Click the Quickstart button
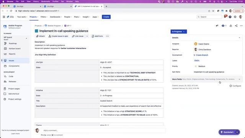This screenshot has width=245, height=138. point(227,132)
